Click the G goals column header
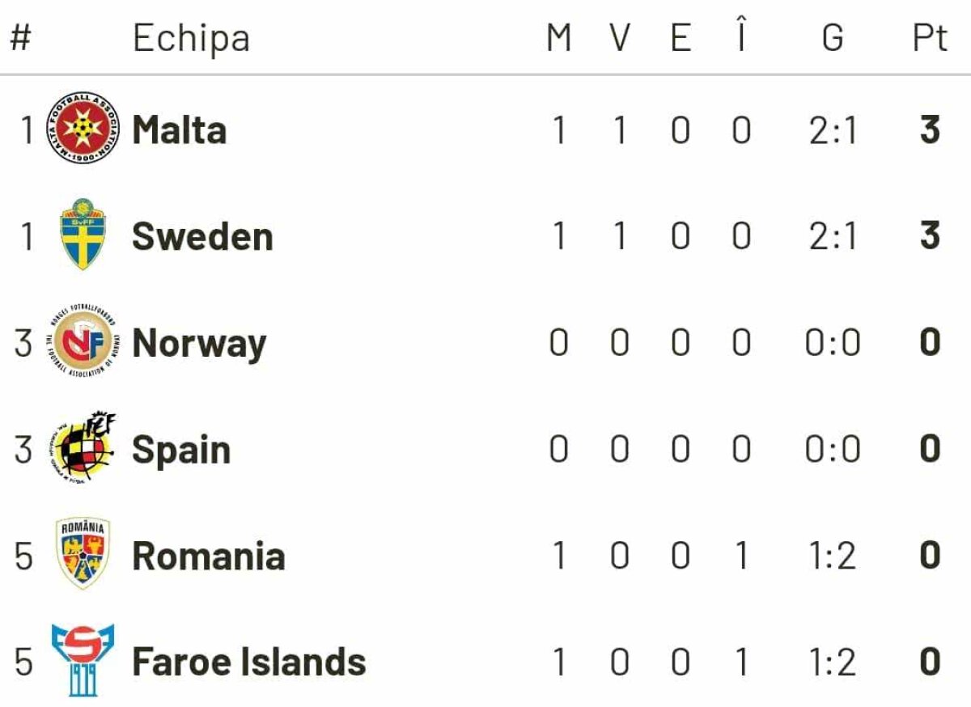The image size is (971, 707). 832,38
